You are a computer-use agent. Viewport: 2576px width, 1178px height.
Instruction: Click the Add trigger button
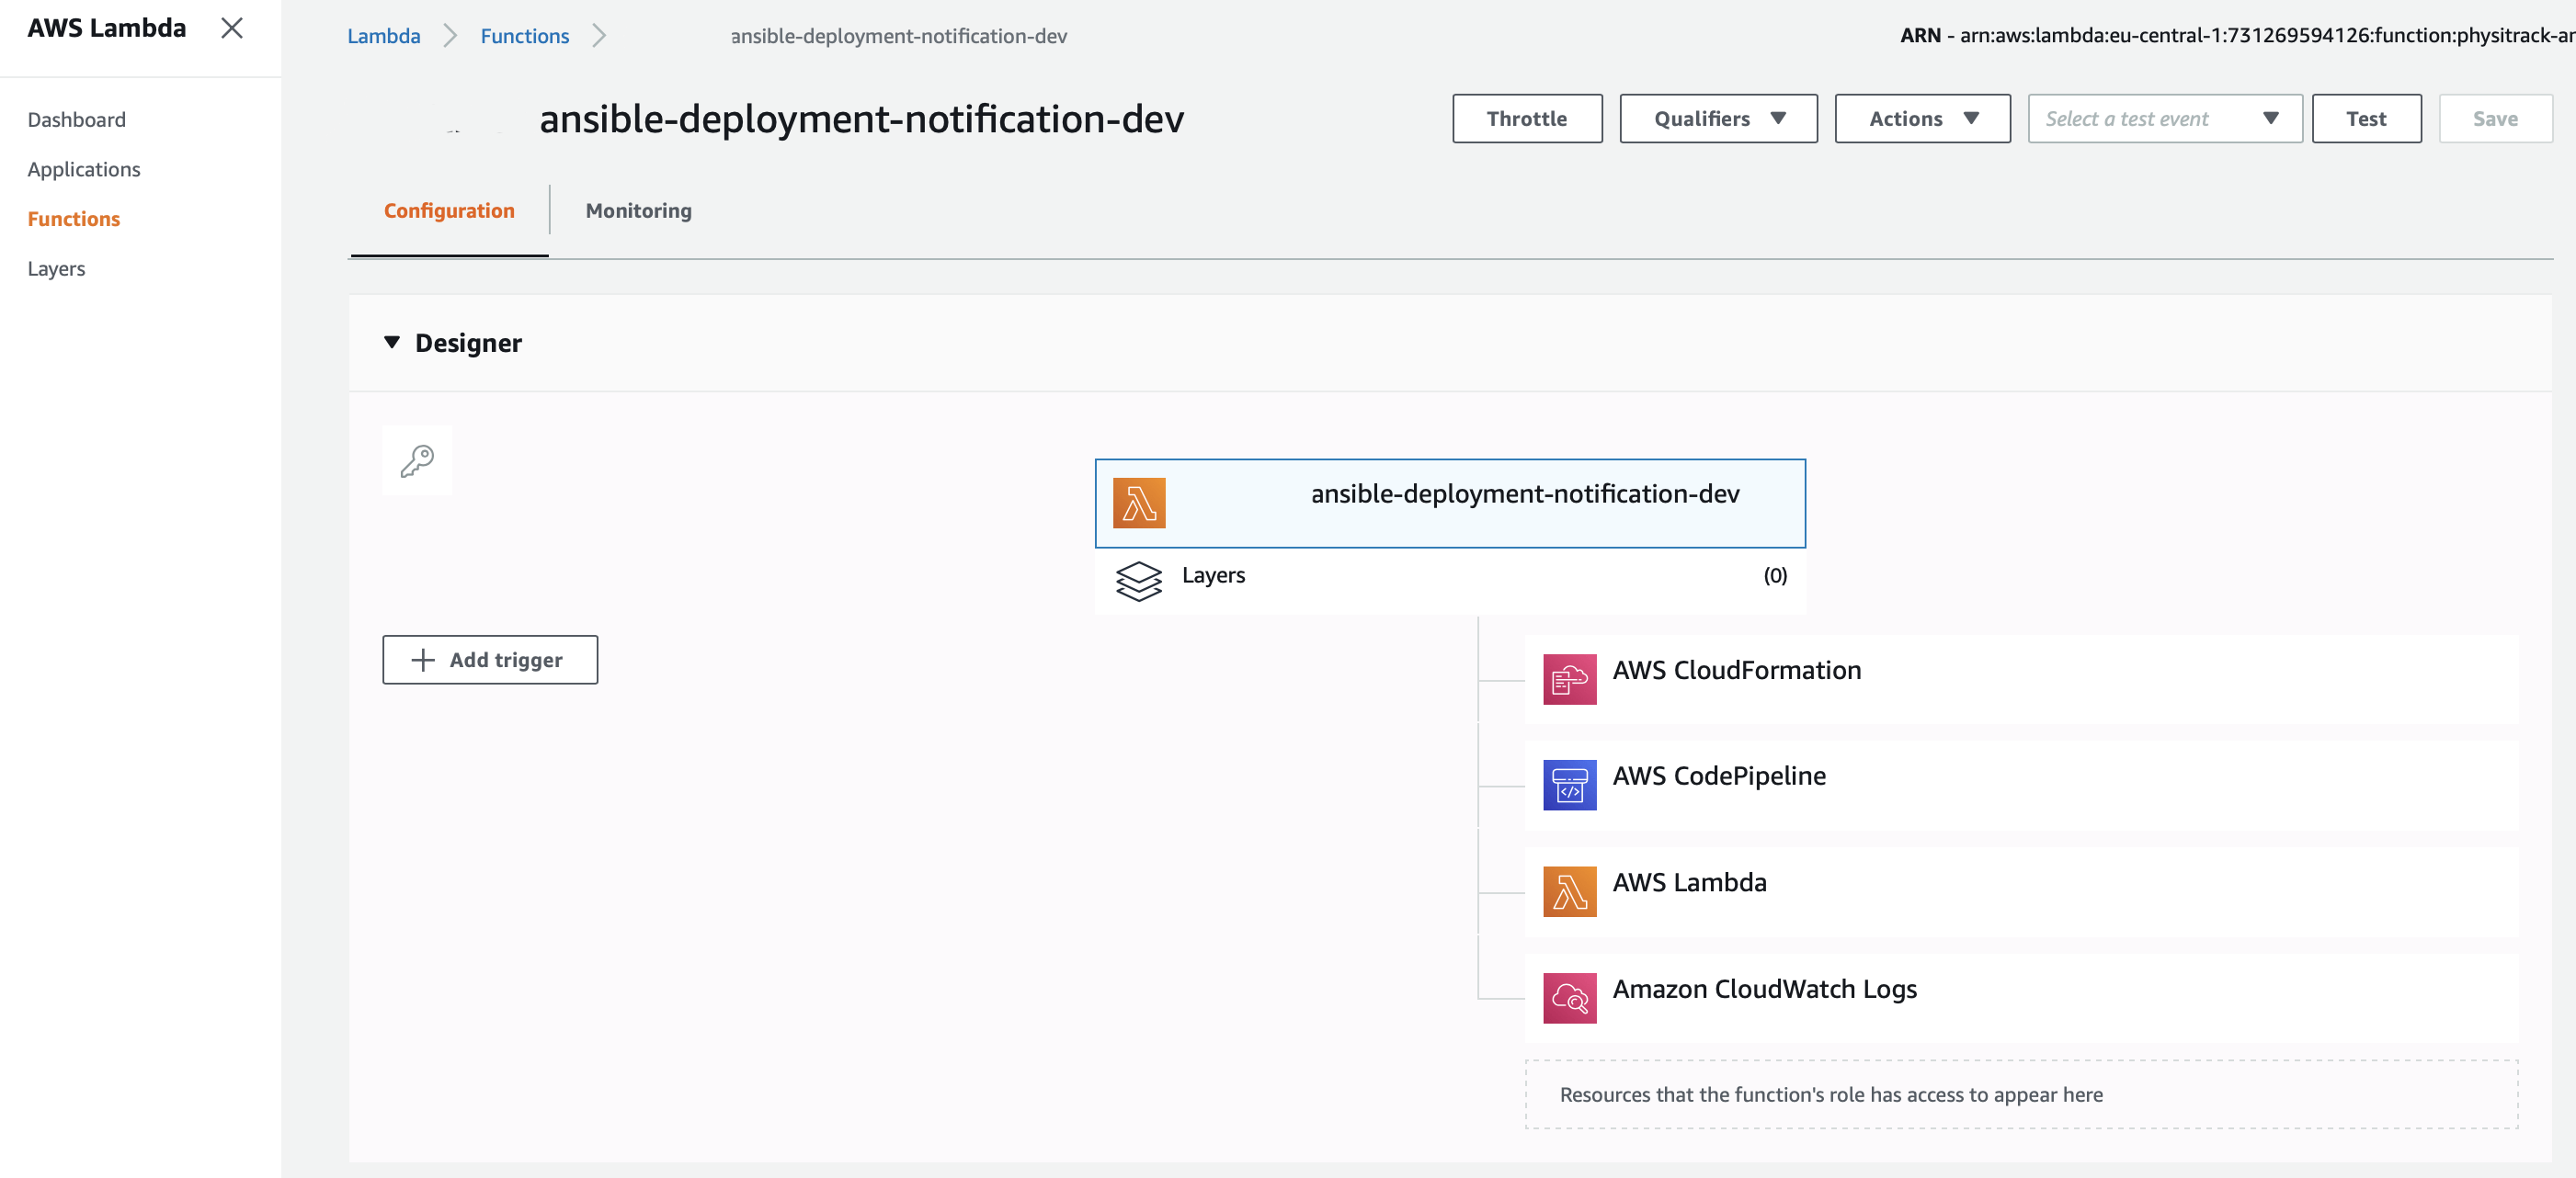coord(489,660)
